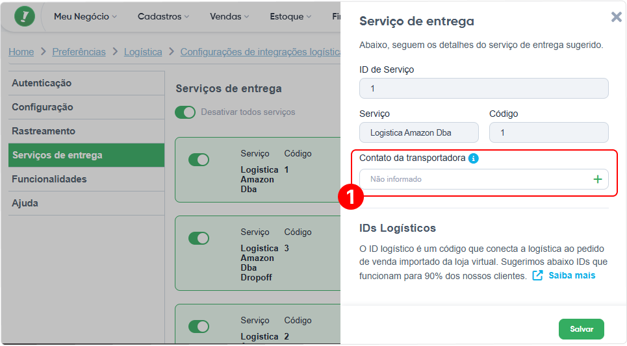627x346 pixels.
Task: Select Rastreamento in the side menu
Action: [86, 131]
